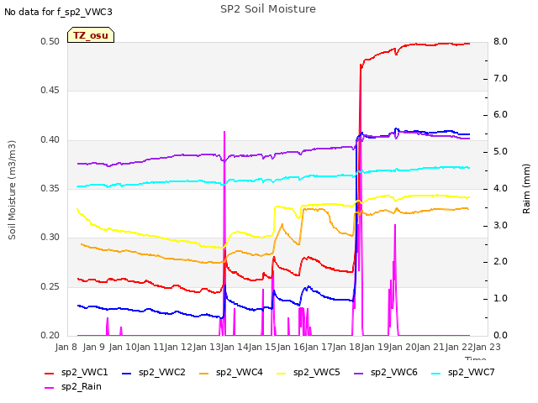Click the 1.0 right axis tick label
This screenshot has width=538, height=403.
pos(500,299)
